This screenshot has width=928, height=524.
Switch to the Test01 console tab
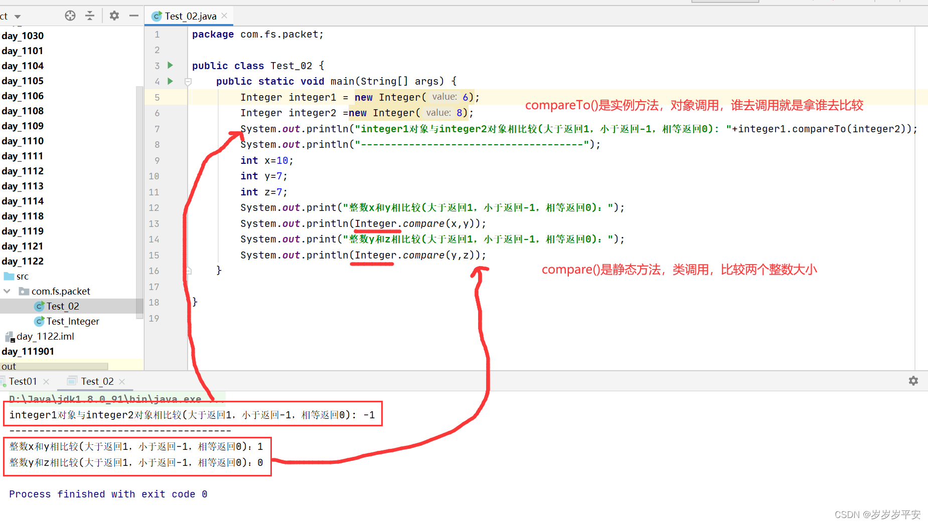22,381
